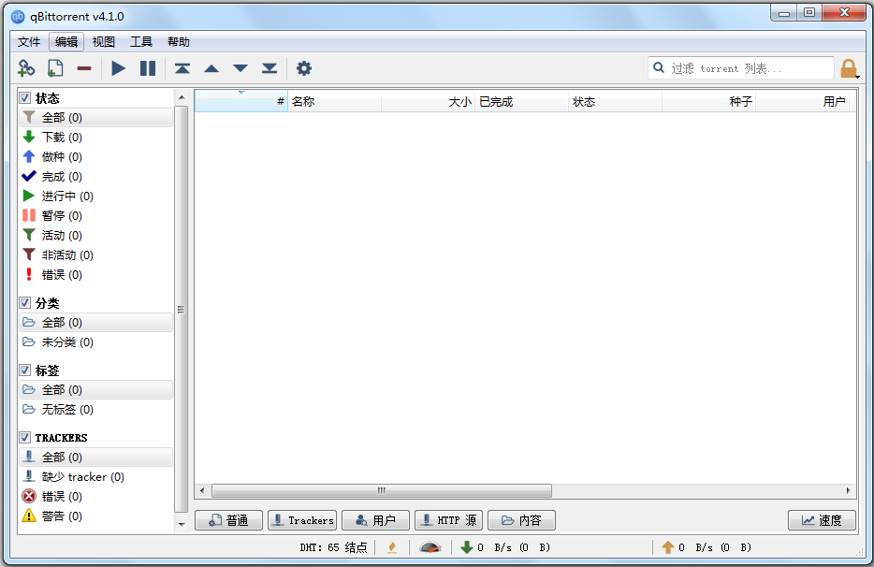Screen dimensions: 874x567
Task: Click sidebar scrollbar up arrow
Action: click(182, 97)
